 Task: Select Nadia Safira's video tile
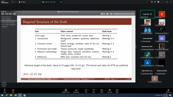[x=147, y=22]
